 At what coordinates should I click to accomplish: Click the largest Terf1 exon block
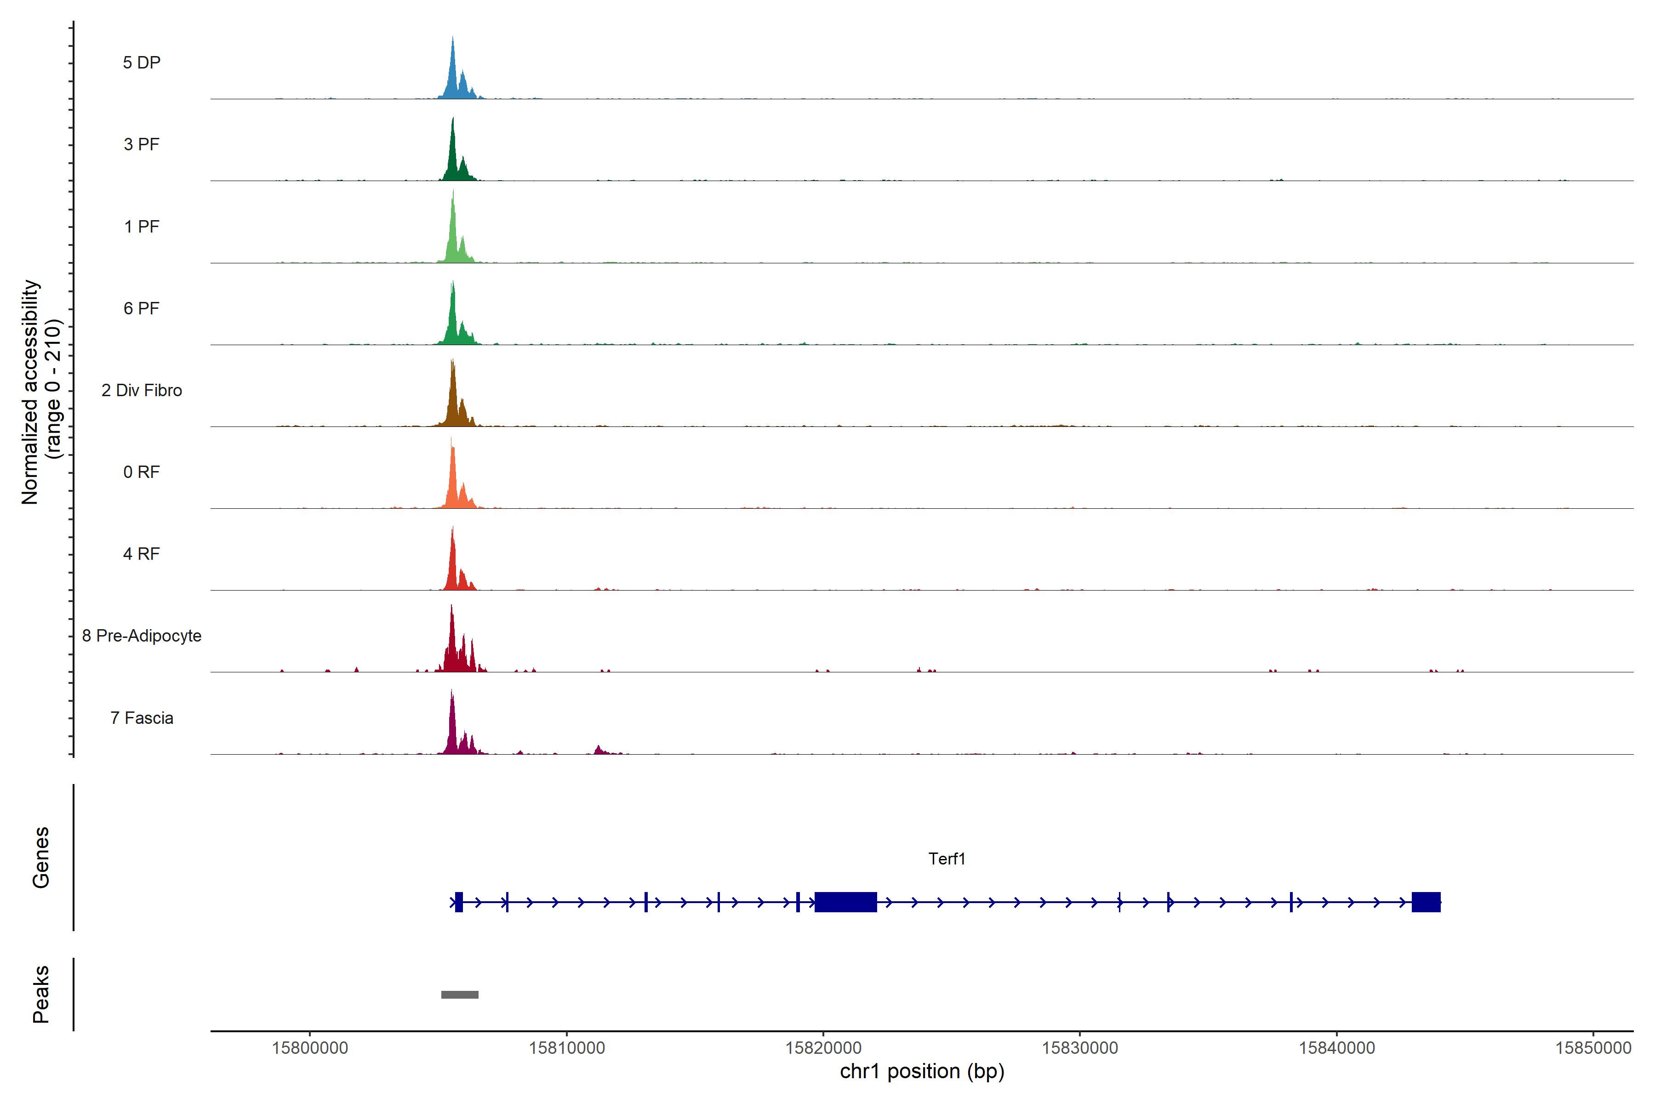pos(845,902)
